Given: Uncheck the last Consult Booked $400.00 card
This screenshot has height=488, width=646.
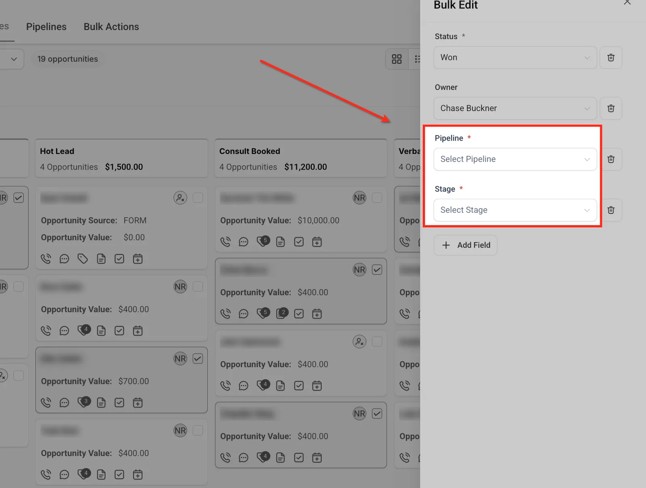Looking at the screenshot, I should 377,414.
